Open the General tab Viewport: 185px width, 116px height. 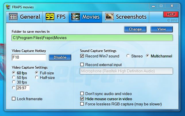24,17
